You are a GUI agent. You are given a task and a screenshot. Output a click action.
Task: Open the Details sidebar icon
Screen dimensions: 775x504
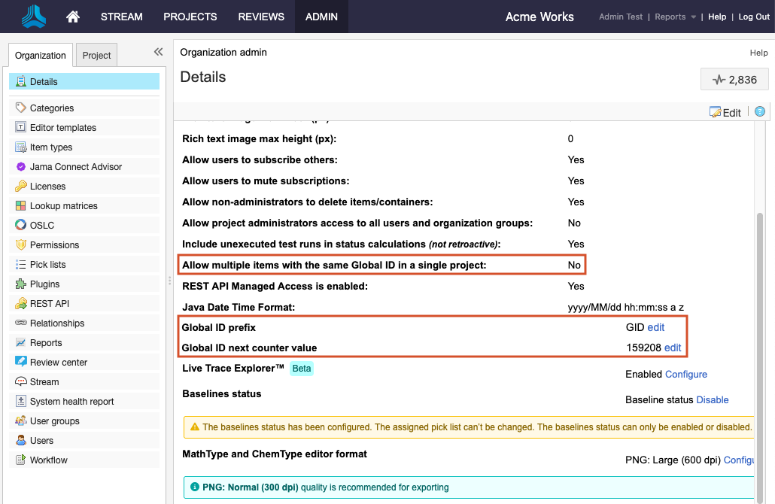(x=21, y=81)
